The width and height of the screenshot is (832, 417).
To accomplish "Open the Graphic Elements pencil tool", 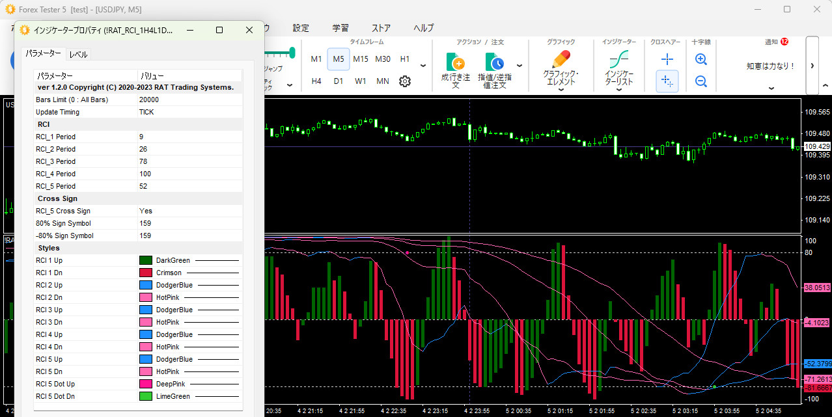I will (561, 60).
